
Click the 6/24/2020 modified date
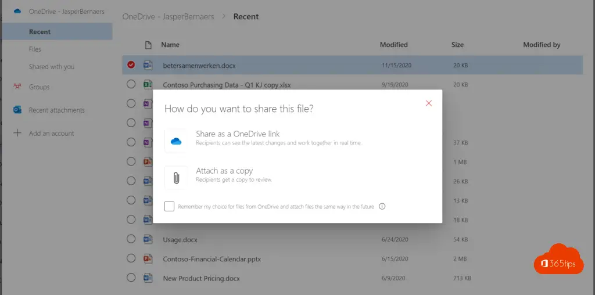[x=395, y=239]
